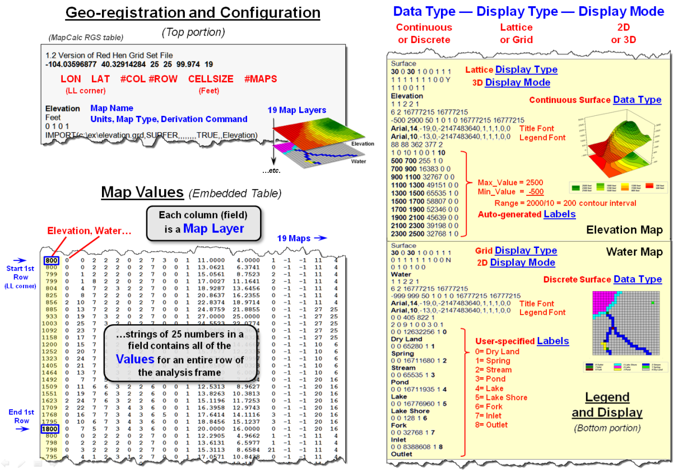678x473 pixels.
Task: Click the boxed 1800 end row value
Action: coord(49,429)
